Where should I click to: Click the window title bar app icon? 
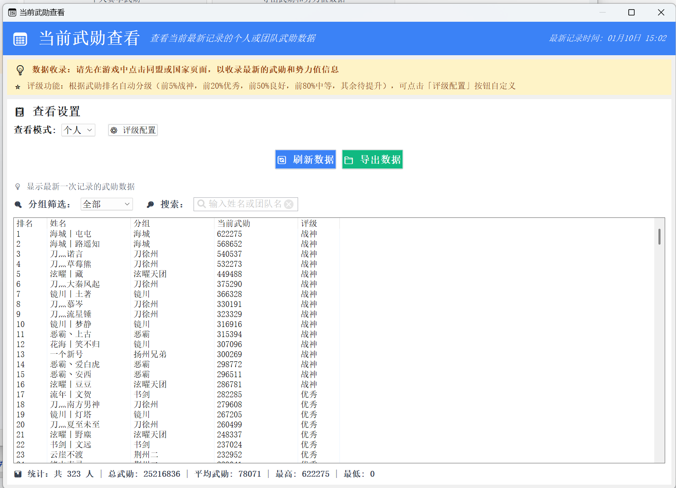tap(12, 13)
